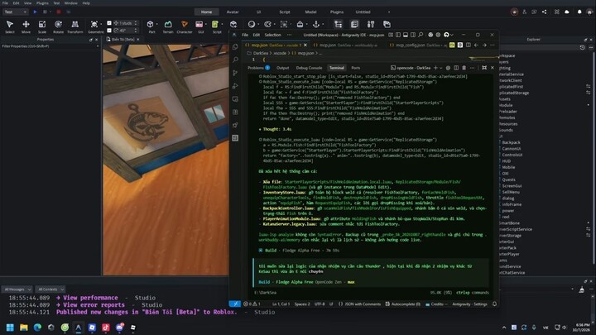Open Search in IDE activity bar

235,60
